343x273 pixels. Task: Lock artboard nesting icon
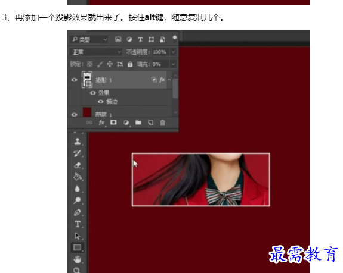pyautogui.click(x=120, y=64)
